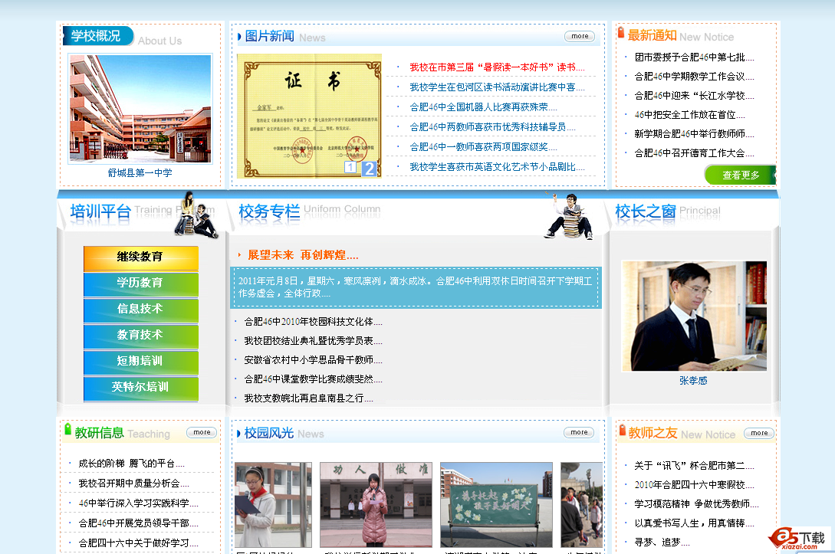
Task: Open the 展望未来 再创辉煌 headline link
Action: pos(303,255)
